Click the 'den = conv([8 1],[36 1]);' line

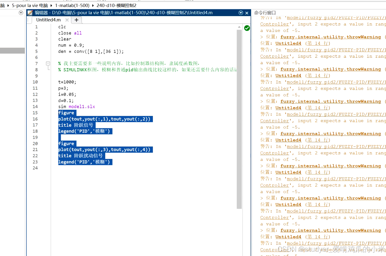tap(91, 52)
